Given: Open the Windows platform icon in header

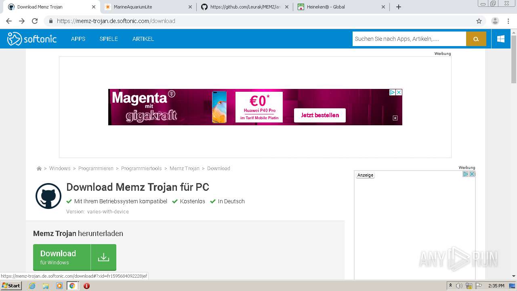Looking at the screenshot, I should (x=501, y=39).
